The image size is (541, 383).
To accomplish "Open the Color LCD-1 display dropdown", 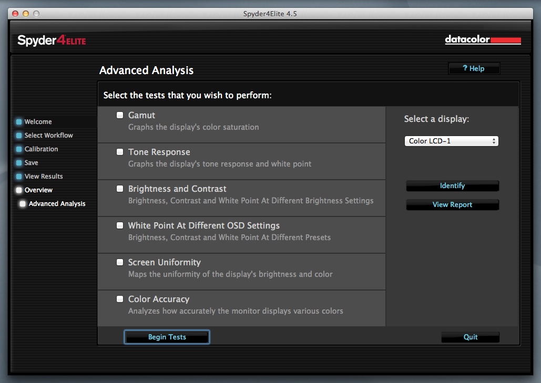I will click(451, 141).
